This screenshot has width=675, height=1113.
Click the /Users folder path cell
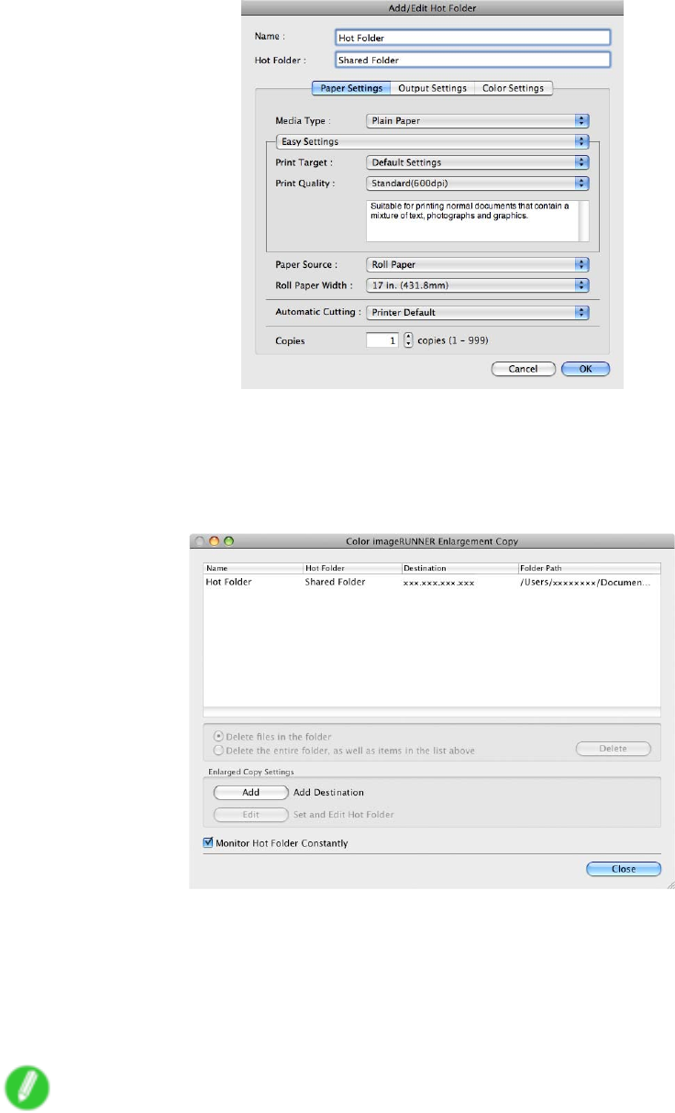coord(585,583)
